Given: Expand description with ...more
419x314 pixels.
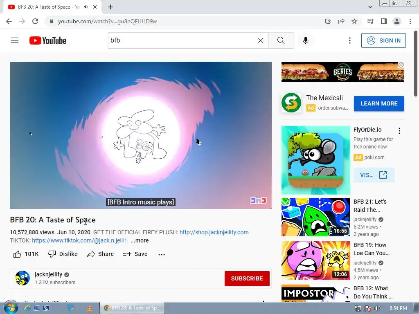Looking at the screenshot, I should tap(140, 240).
